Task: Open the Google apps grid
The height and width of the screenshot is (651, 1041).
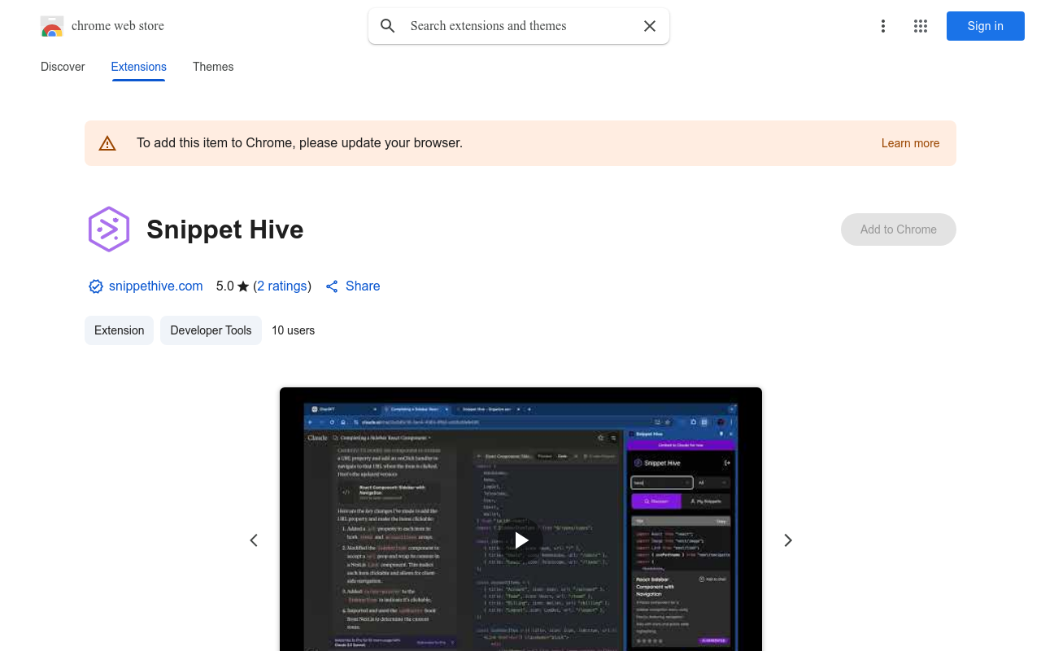Action: 921,26
